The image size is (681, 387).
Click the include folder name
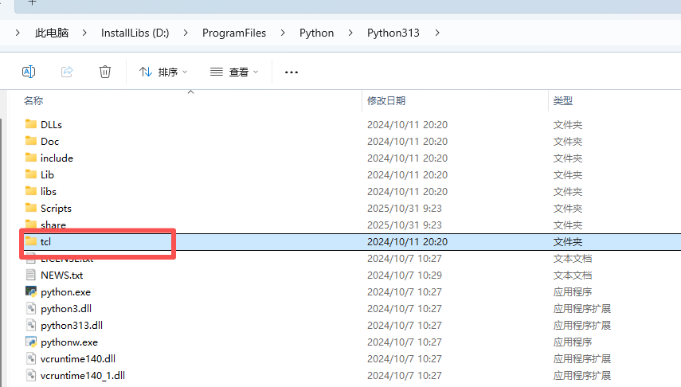point(57,158)
